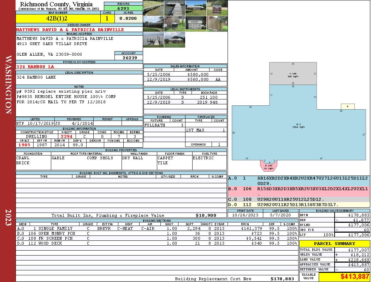Viewport: 371px width, 282px height.
Task: Open the wooden pier walkway photo
Action: tap(174, 8)
